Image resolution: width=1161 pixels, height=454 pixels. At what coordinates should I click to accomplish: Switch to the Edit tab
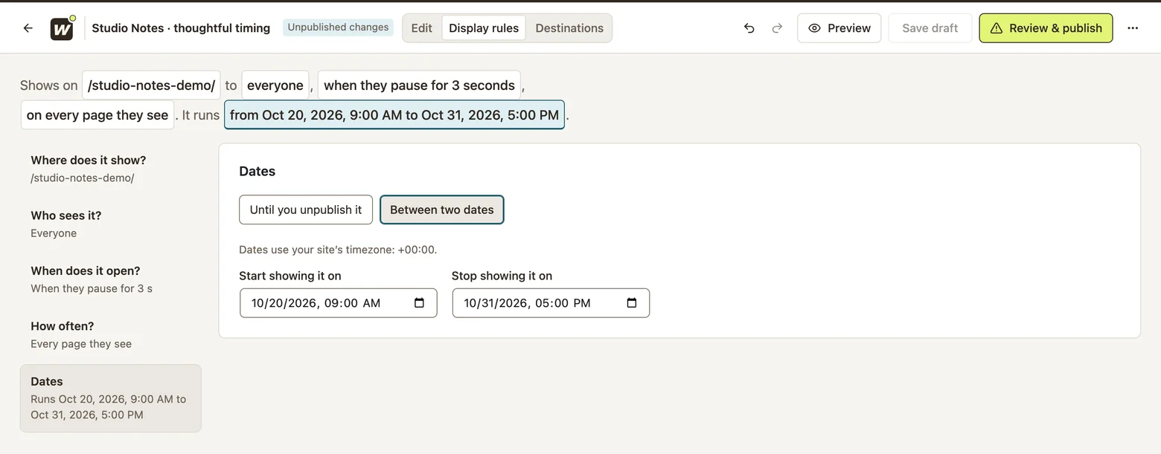coord(422,28)
